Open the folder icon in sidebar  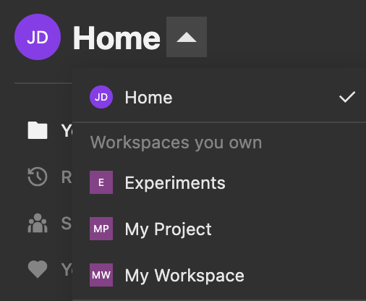click(38, 130)
